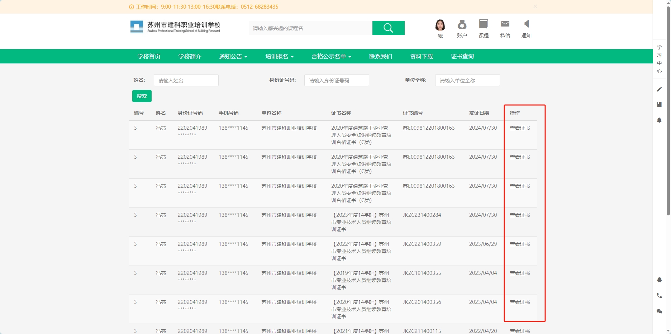
Task: View certificate for JKZC211400115 row
Action: 520,331
